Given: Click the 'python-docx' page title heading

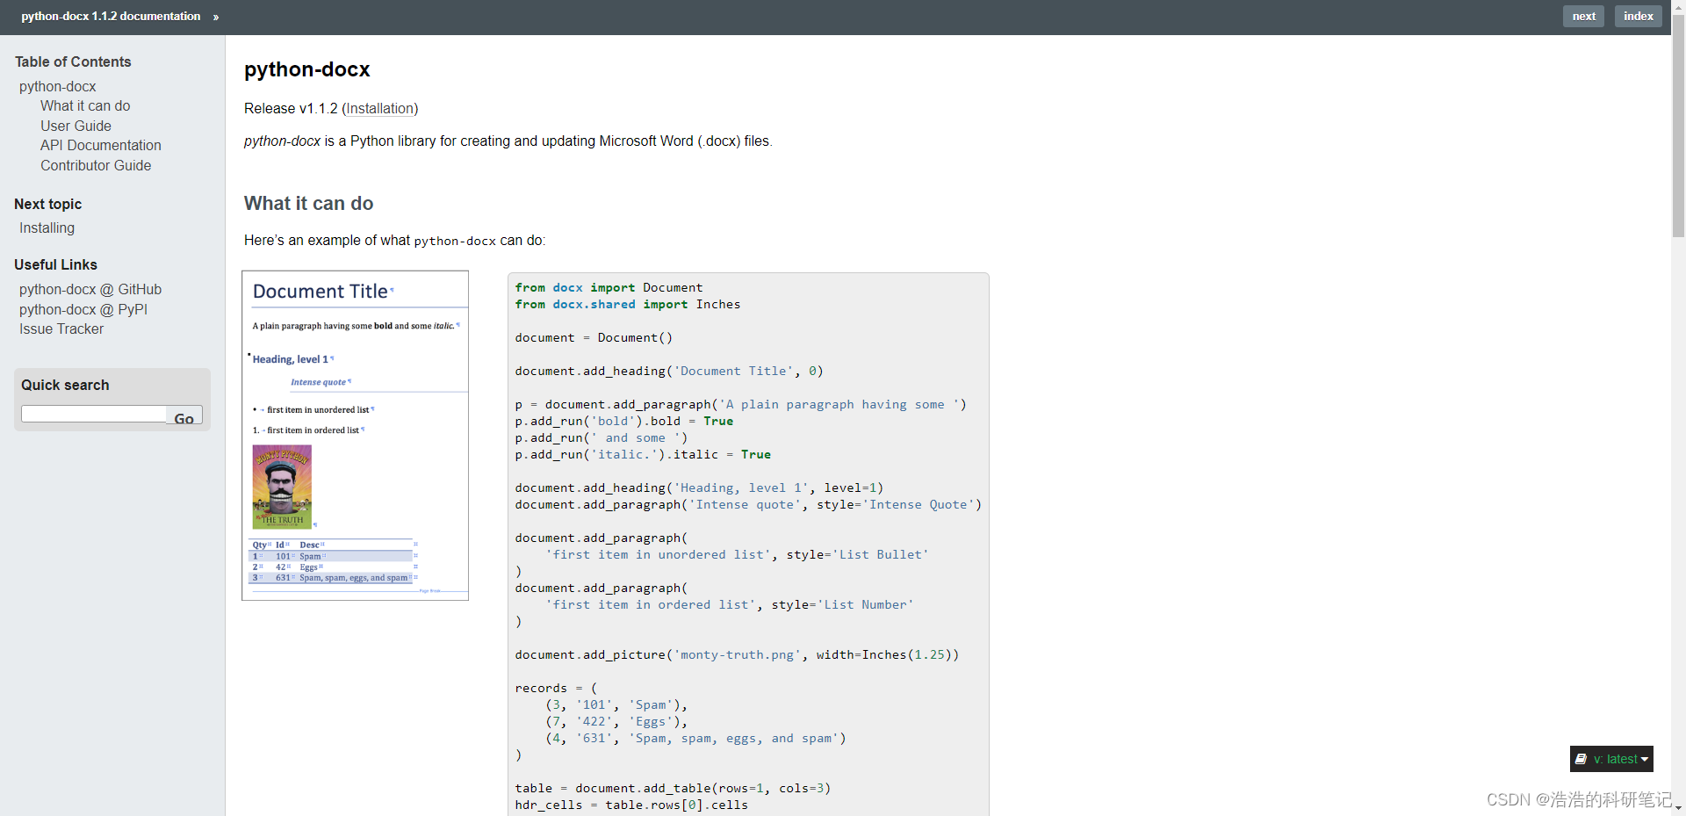Looking at the screenshot, I should pos(307,69).
